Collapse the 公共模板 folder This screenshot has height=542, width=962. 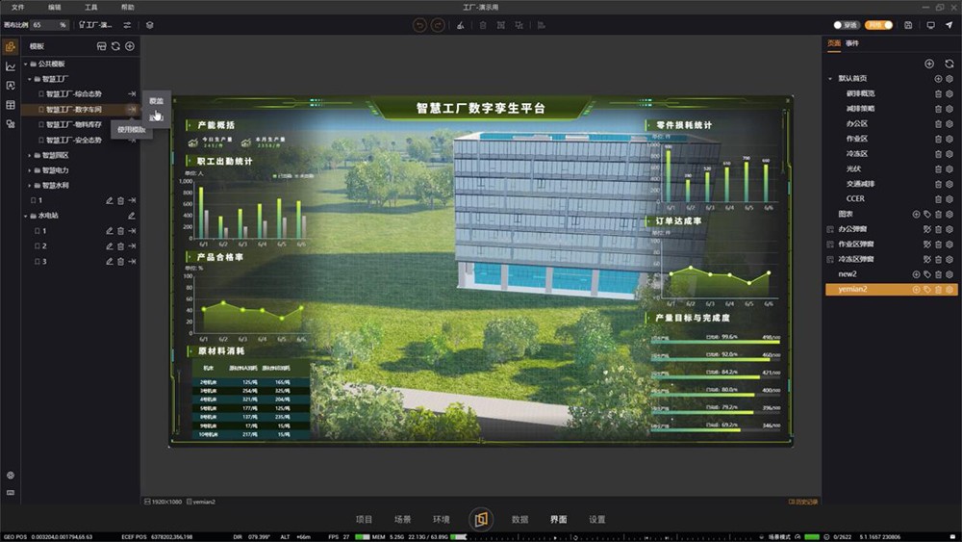click(33, 64)
